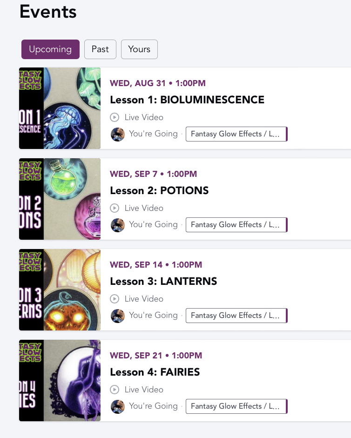Screen dimensions: 351x438
Task: Switch to the Upcoming events tab
Action: (x=50, y=49)
